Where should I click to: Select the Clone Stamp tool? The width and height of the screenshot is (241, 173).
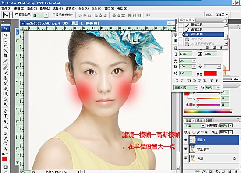point(5,78)
